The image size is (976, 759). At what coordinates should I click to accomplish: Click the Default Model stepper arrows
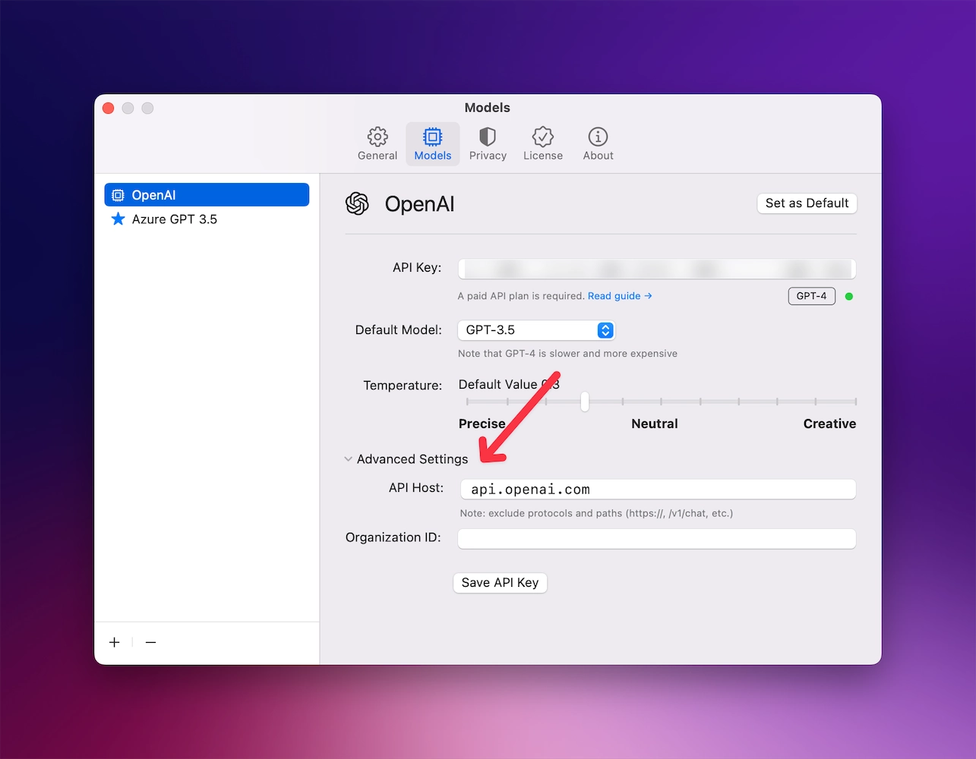(x=605, y=330)
